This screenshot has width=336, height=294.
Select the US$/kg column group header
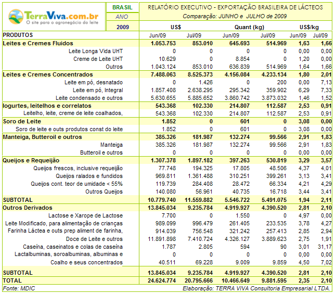pos(309,27)
